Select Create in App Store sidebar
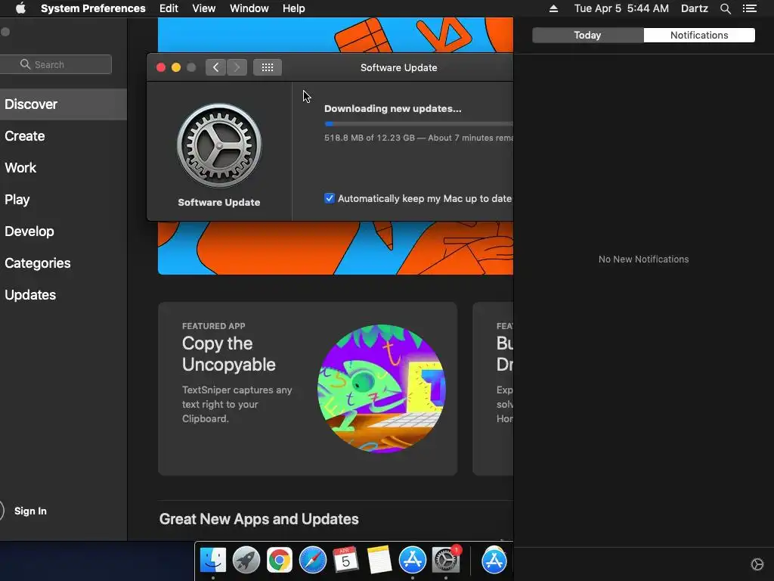The image size is (774, 581). coord(63,136)
